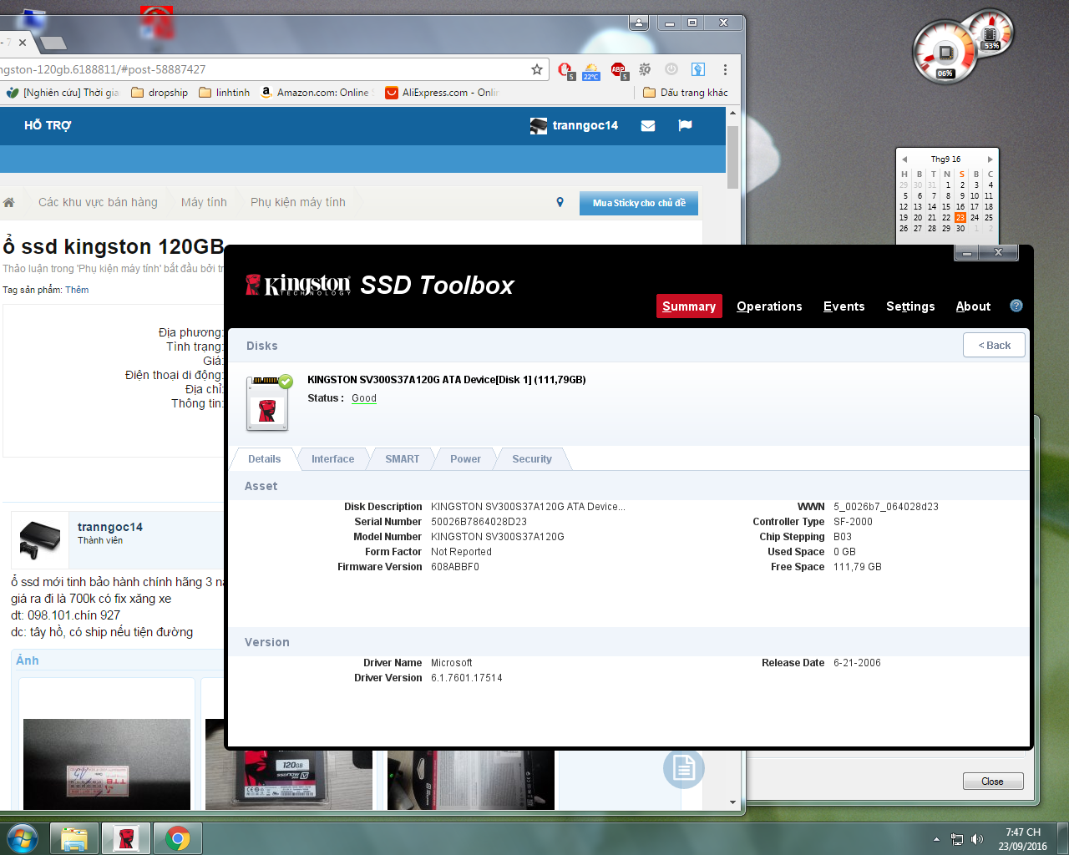Click the home icon in forum breadcrumb
1069x855 pixels.
[x=9, y=202]
